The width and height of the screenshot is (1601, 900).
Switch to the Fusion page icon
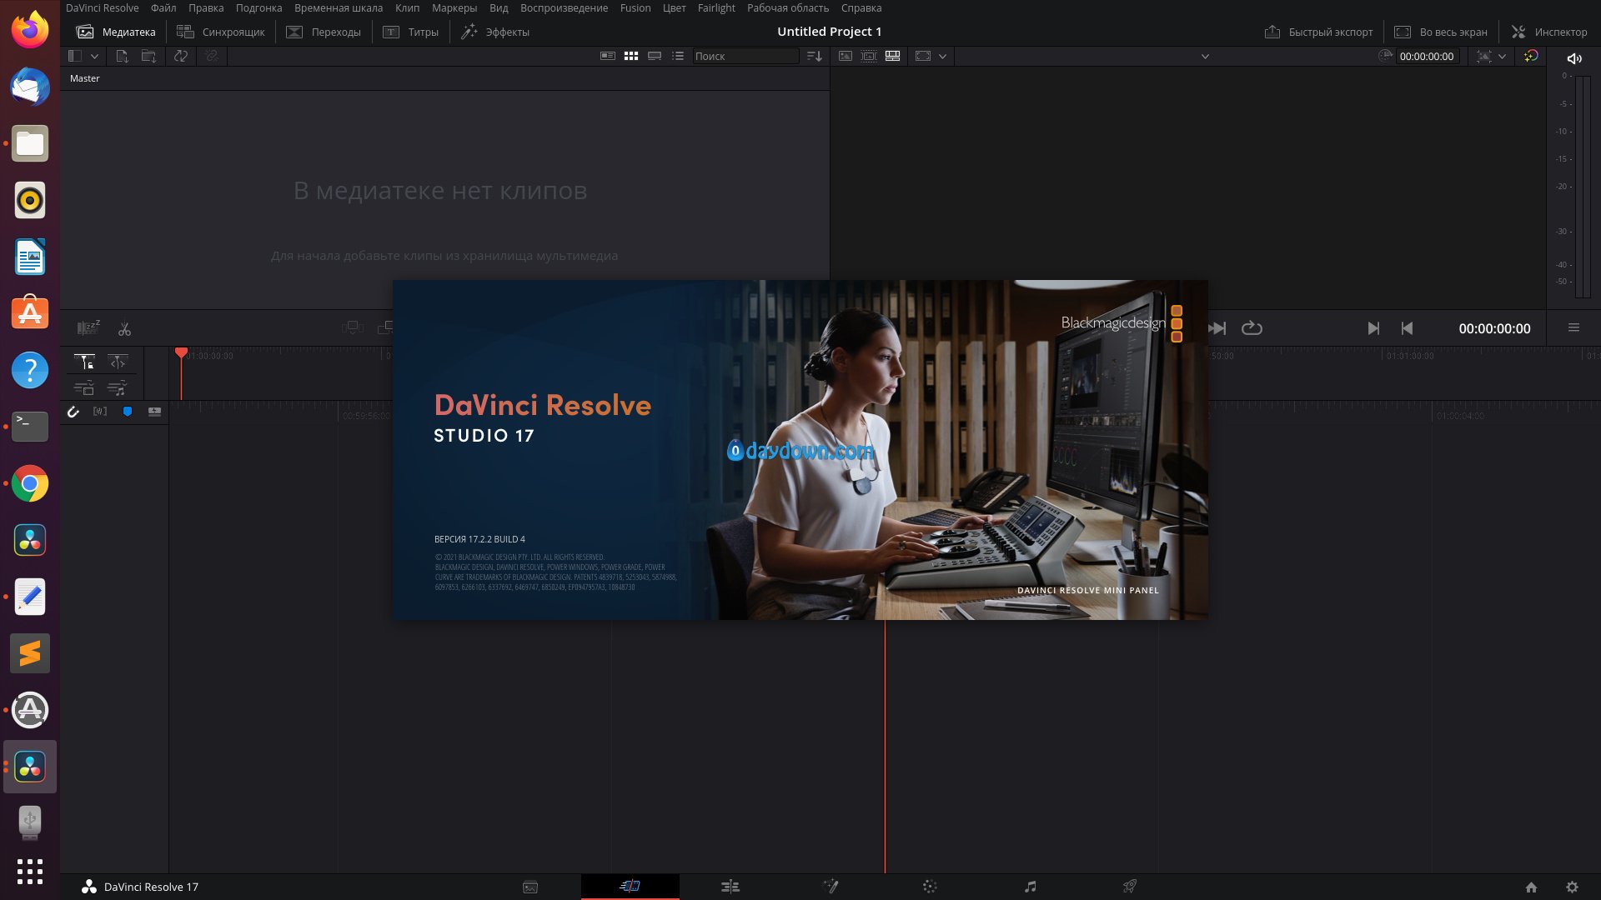(831, 887)
